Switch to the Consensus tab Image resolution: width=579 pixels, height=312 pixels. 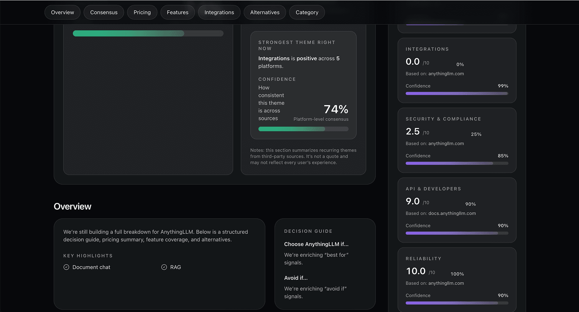(x=104, y=12)
